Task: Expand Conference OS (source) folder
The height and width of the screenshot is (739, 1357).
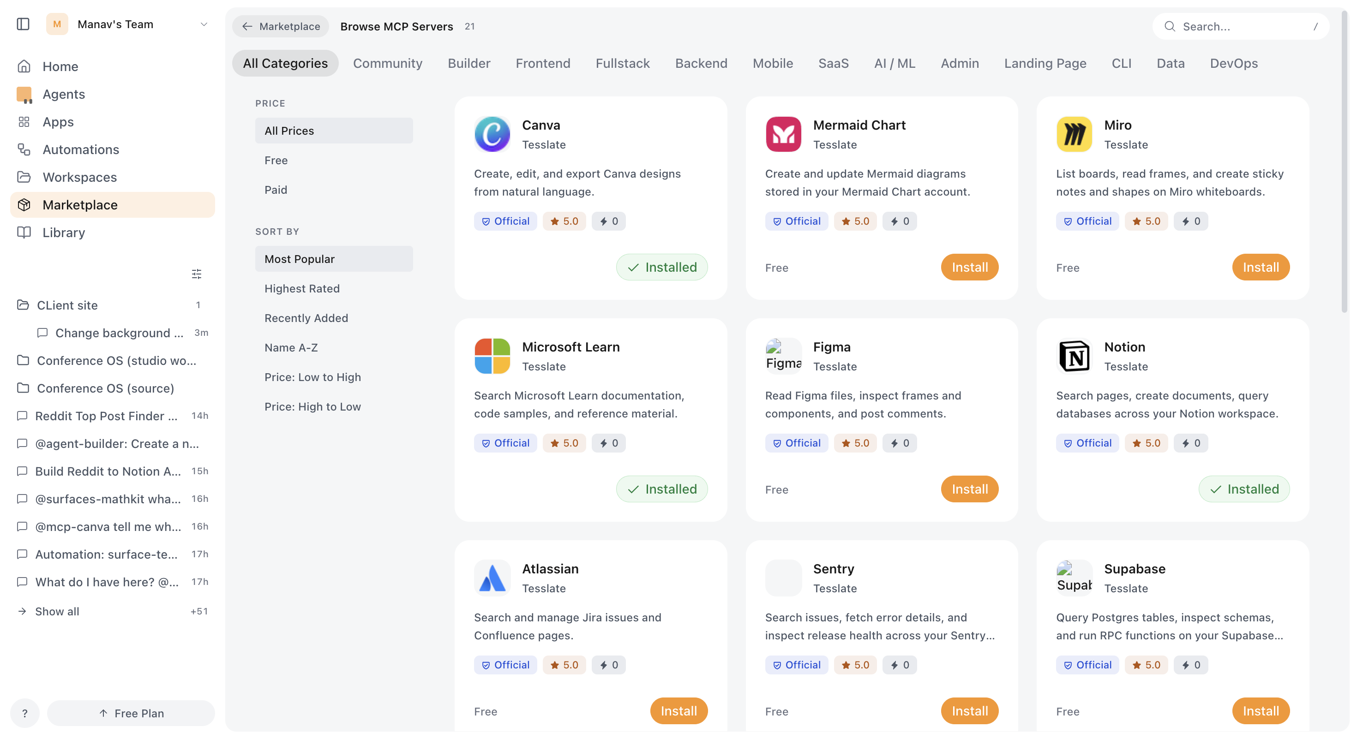Action: (112, 388)
